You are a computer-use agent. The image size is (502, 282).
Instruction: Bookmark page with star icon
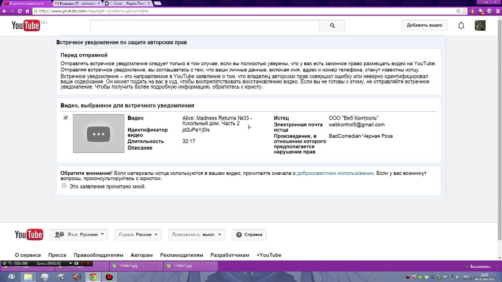click(464, 11)
